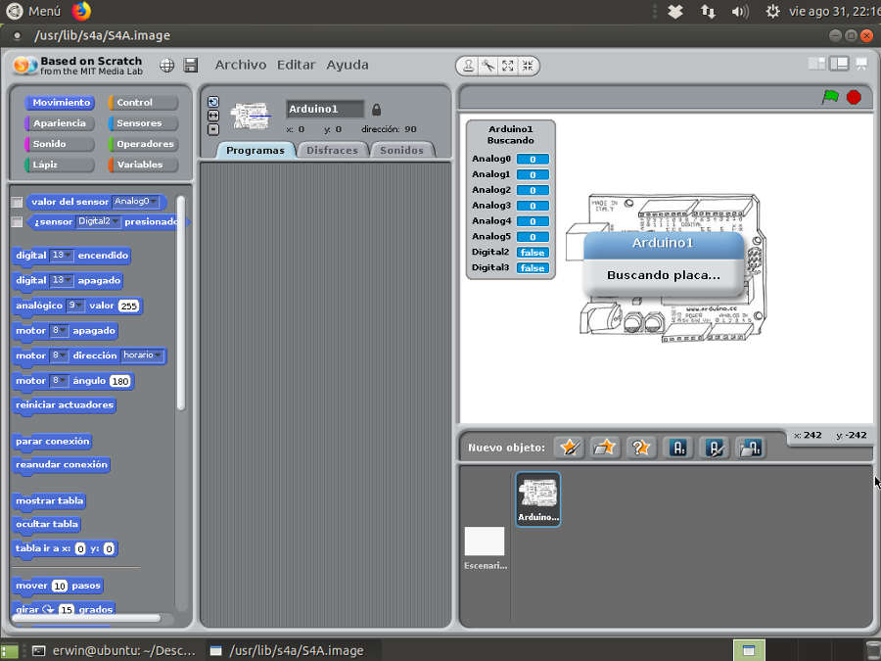881x661 pixels.
Task: Open Menú in top panel
Action: pos(32,11)
